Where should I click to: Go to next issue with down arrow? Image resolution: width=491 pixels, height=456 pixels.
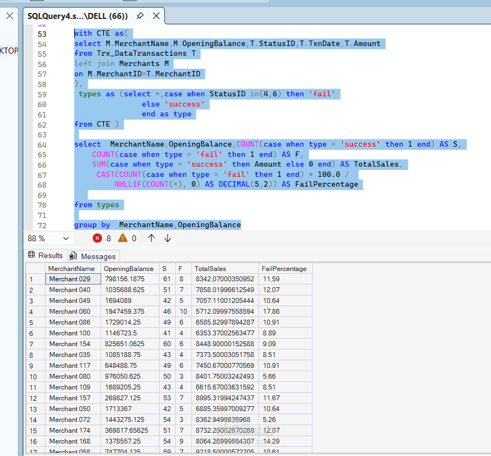point(168,239)
